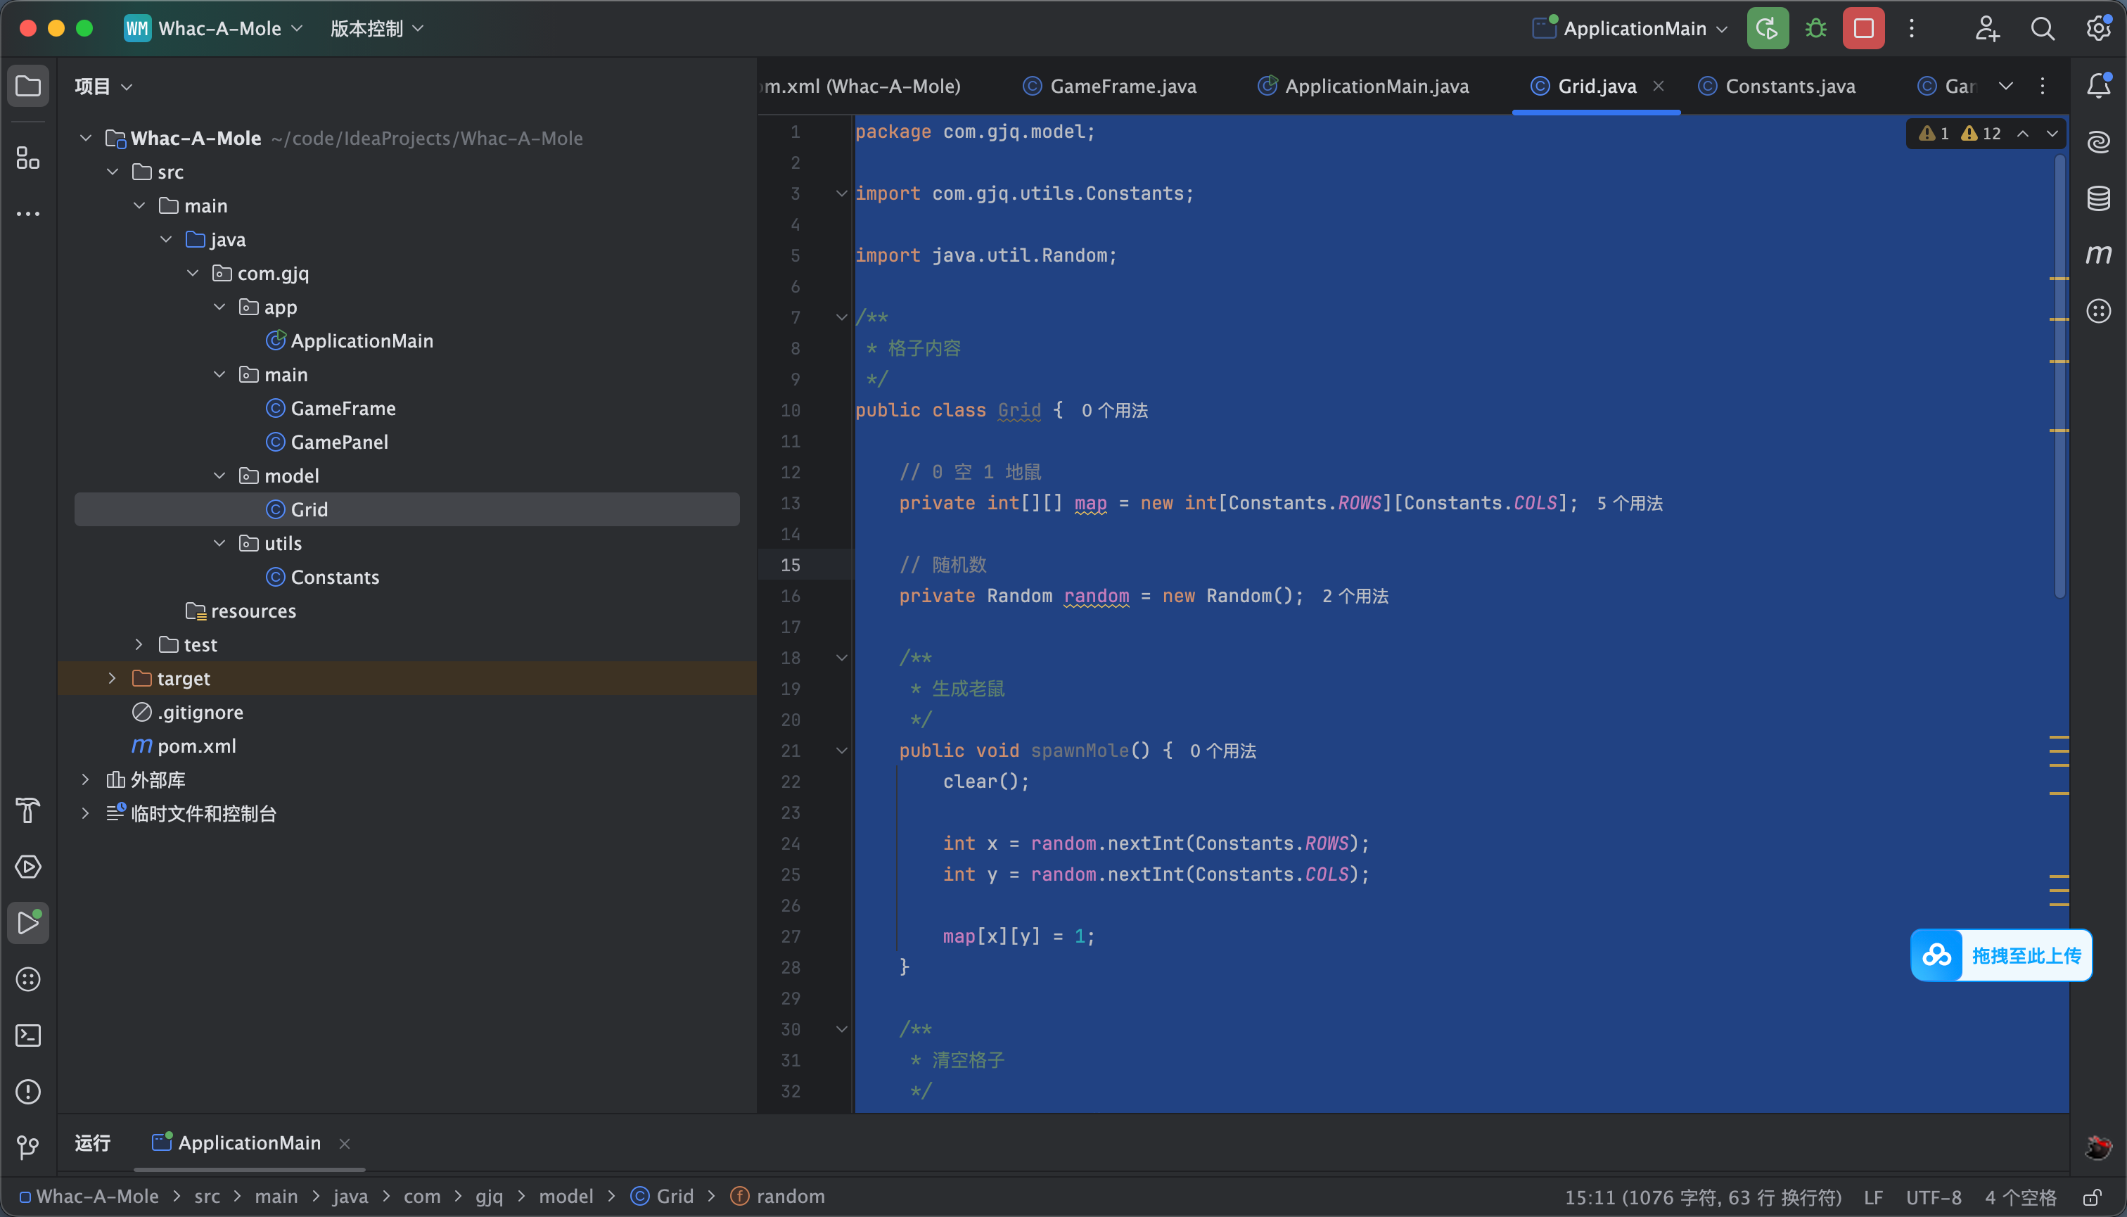Open the Database tool window

[2099, 198]
